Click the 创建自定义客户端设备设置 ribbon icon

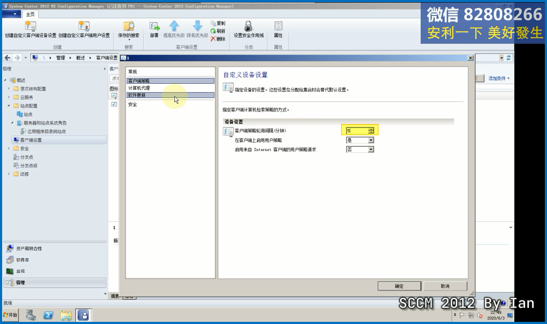tap(31, 27)
